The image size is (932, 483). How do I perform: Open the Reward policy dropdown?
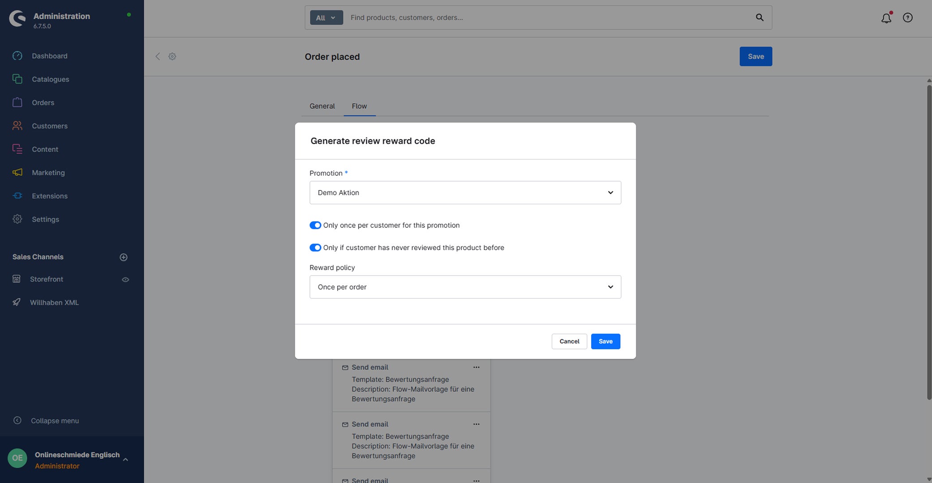(465, 287)
